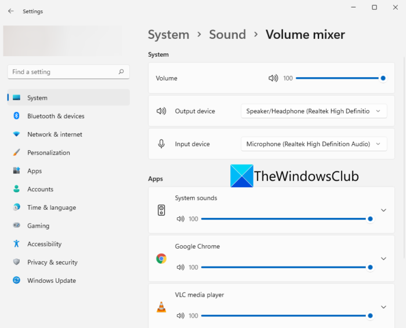
Task: Click the System sounds speaker box icon
Action: [161, 210]
